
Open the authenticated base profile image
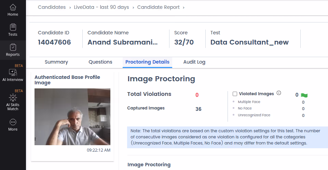[x=72, y=117]
